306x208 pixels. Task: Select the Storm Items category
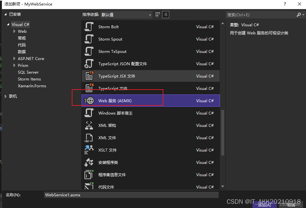point(29,79)
